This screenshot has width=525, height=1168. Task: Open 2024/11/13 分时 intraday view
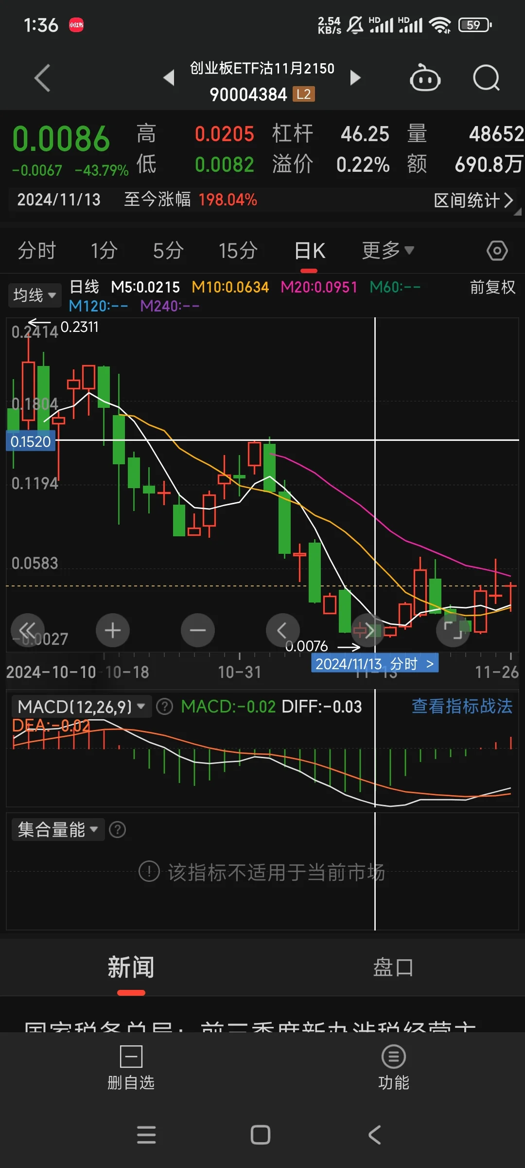pos(375,663)
